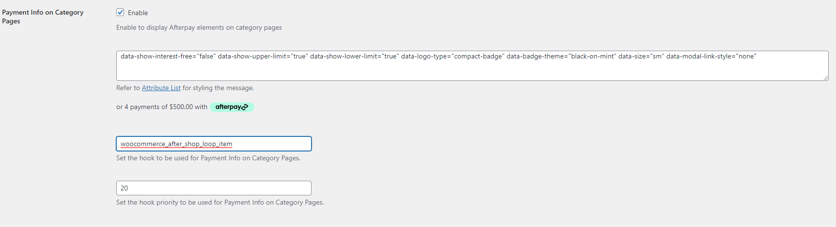Click the 'Set the hook to be used' help text
Viewport: 836px width, 227px height.
coord(208,158)
